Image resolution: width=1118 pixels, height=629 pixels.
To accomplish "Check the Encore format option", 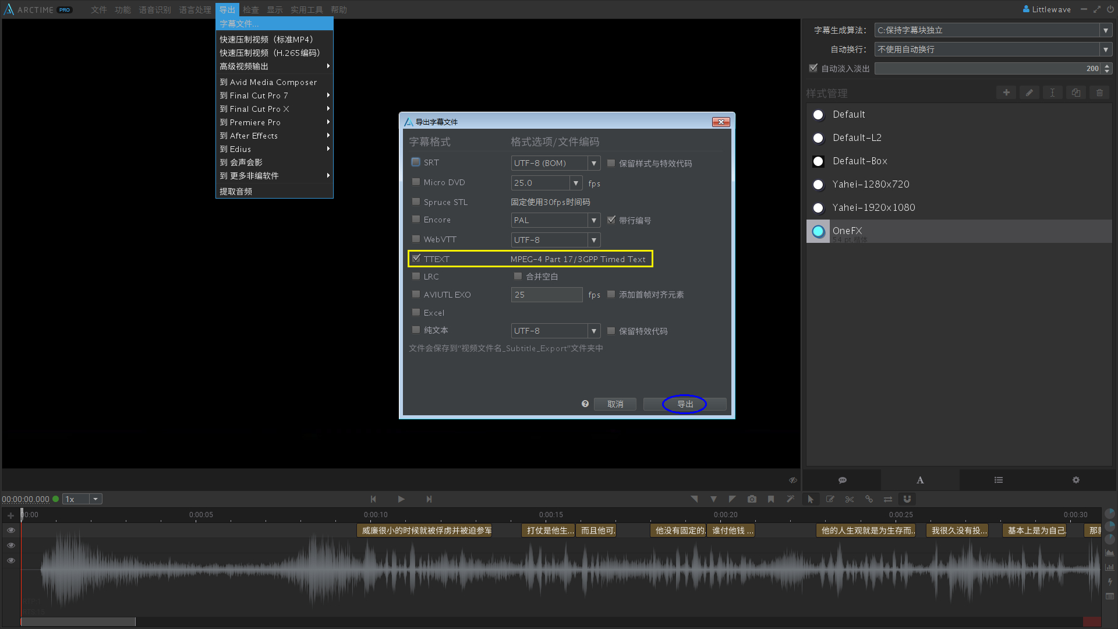I will [x=416, y=219].
